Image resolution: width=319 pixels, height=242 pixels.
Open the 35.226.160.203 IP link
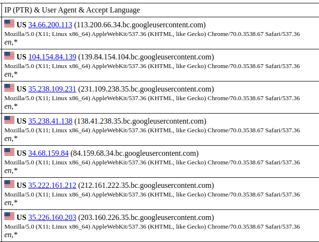(52, 218)
